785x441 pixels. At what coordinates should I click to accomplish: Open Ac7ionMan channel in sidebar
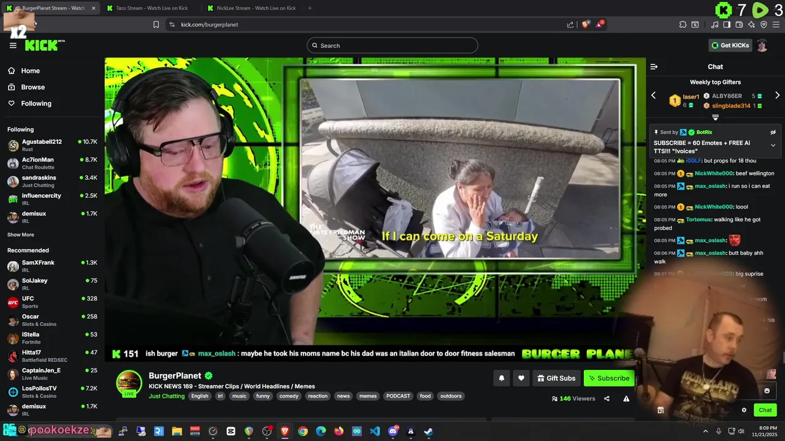click(52, 163)
